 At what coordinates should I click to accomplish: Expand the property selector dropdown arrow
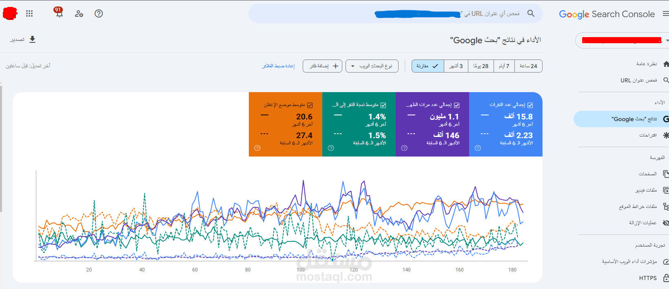(x=667, y=40)
